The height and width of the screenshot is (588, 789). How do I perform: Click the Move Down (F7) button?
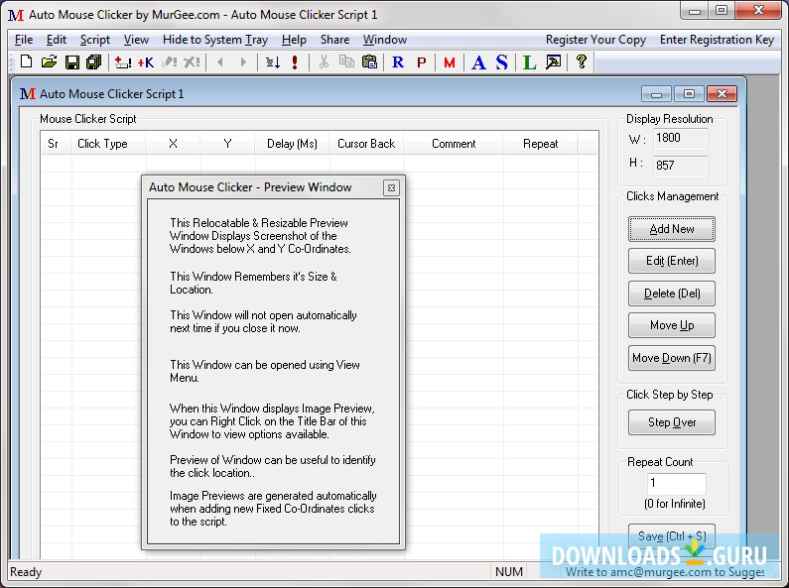[672, 358]
